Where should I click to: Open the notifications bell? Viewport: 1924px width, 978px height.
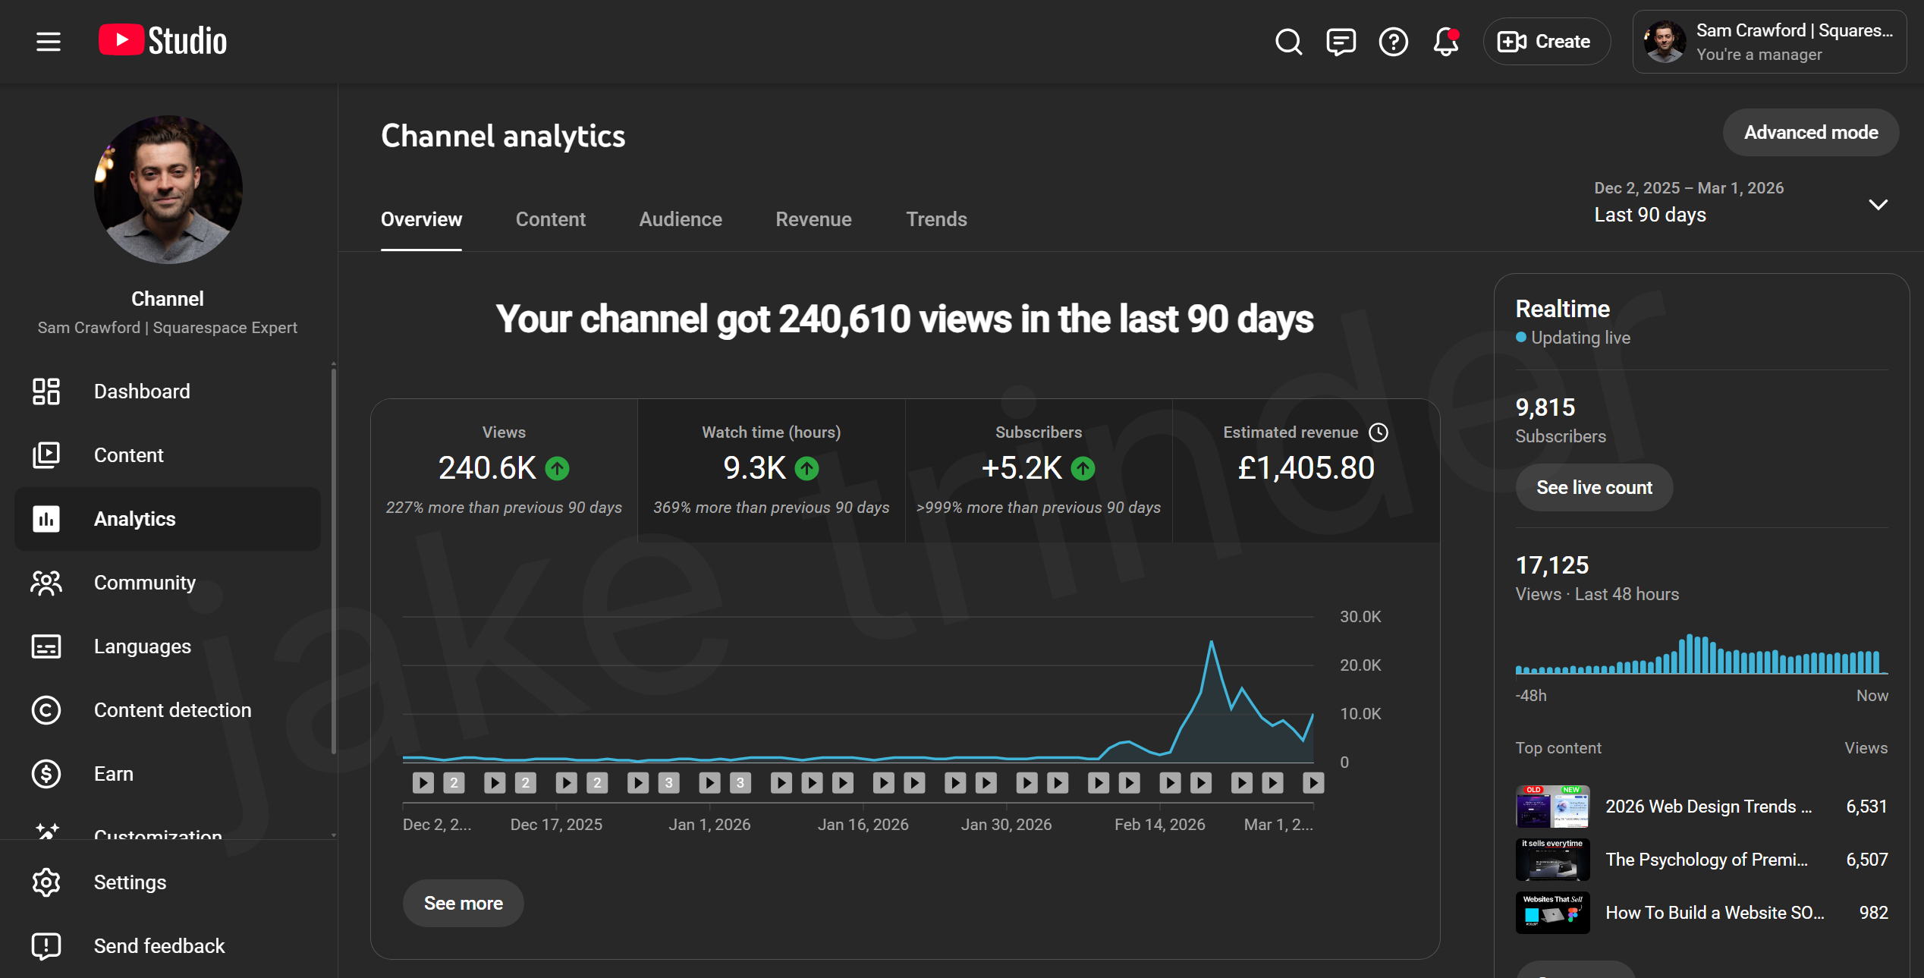click(x=1444, y=43)
